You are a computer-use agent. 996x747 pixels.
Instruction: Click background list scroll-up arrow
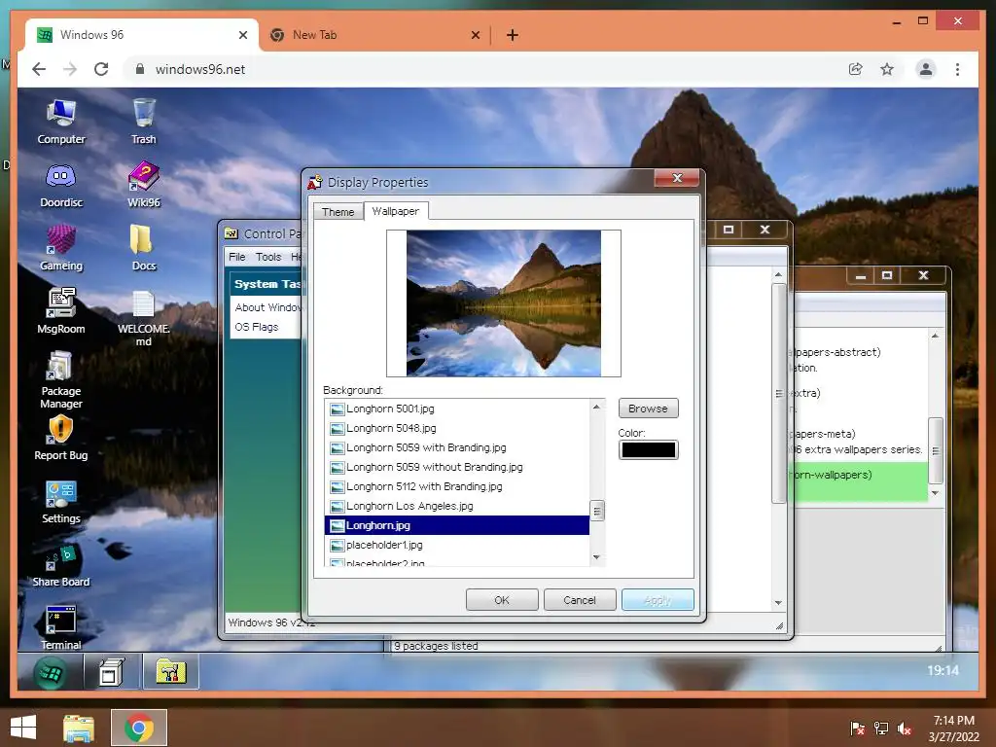(x=596, y=407)
